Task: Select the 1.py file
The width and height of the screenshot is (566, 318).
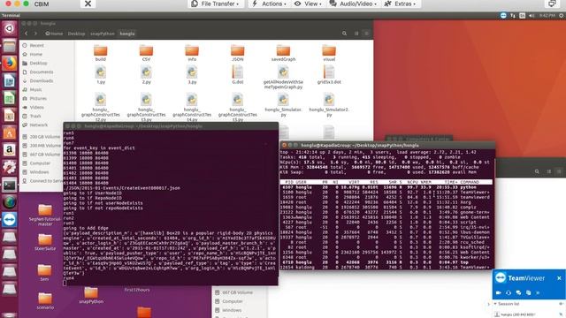Action: pos(101,75)
